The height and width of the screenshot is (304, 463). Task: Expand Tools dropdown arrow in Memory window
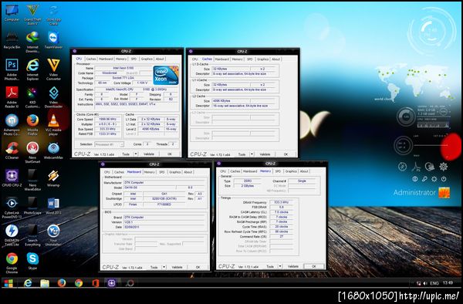[x=279, y=266]
